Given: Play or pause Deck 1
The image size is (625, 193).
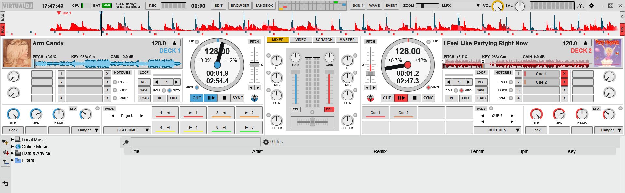Looking at the screenshot, I should (x=211, y=98).
